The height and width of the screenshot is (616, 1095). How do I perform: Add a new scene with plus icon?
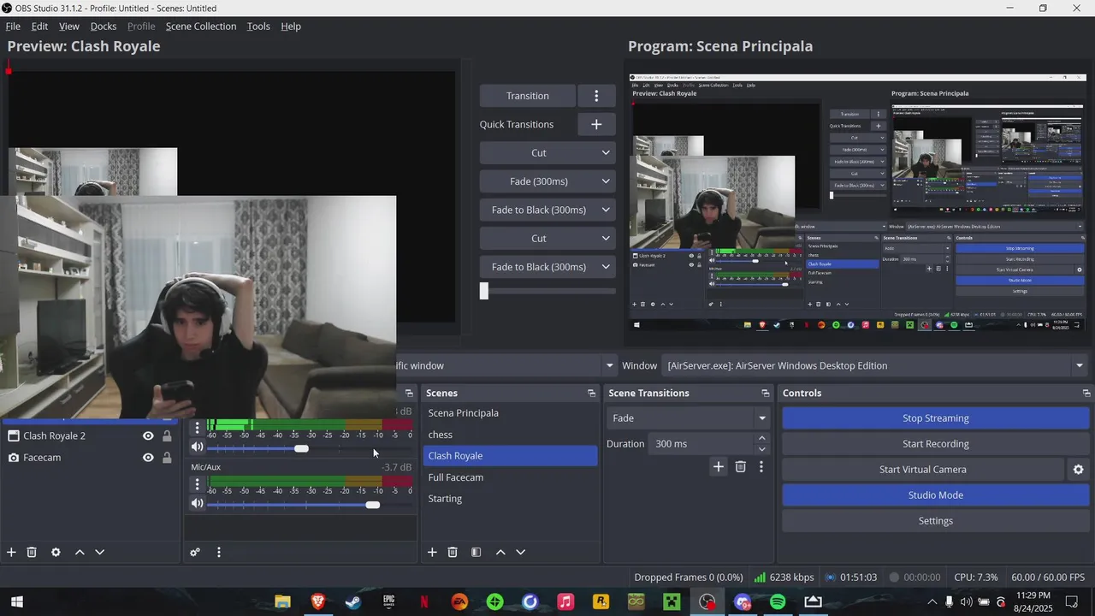pyautogui.click(x=432, y=552)
